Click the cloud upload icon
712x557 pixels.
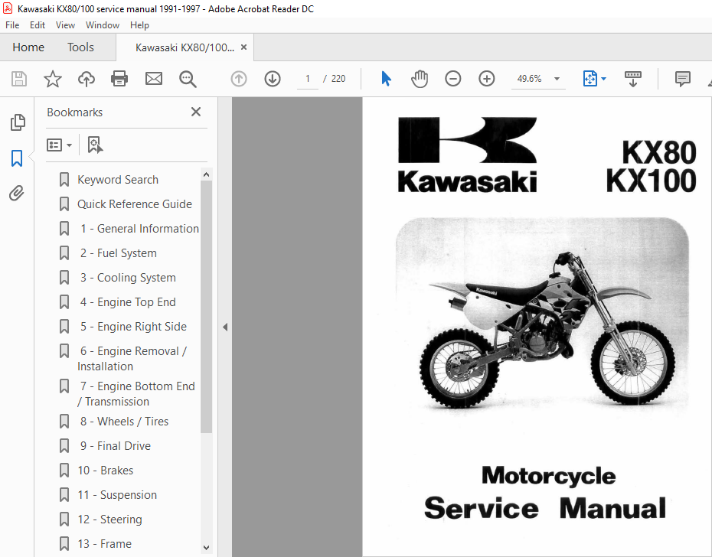coord(87,79)
